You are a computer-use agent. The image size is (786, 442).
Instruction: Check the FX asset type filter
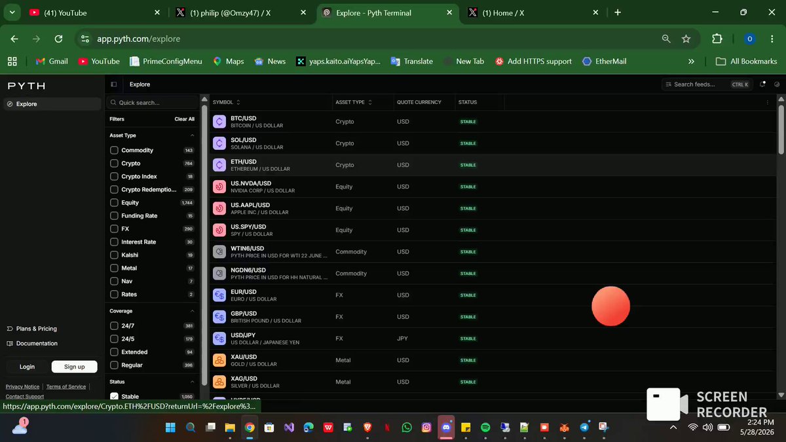click(x=114, y=229)
